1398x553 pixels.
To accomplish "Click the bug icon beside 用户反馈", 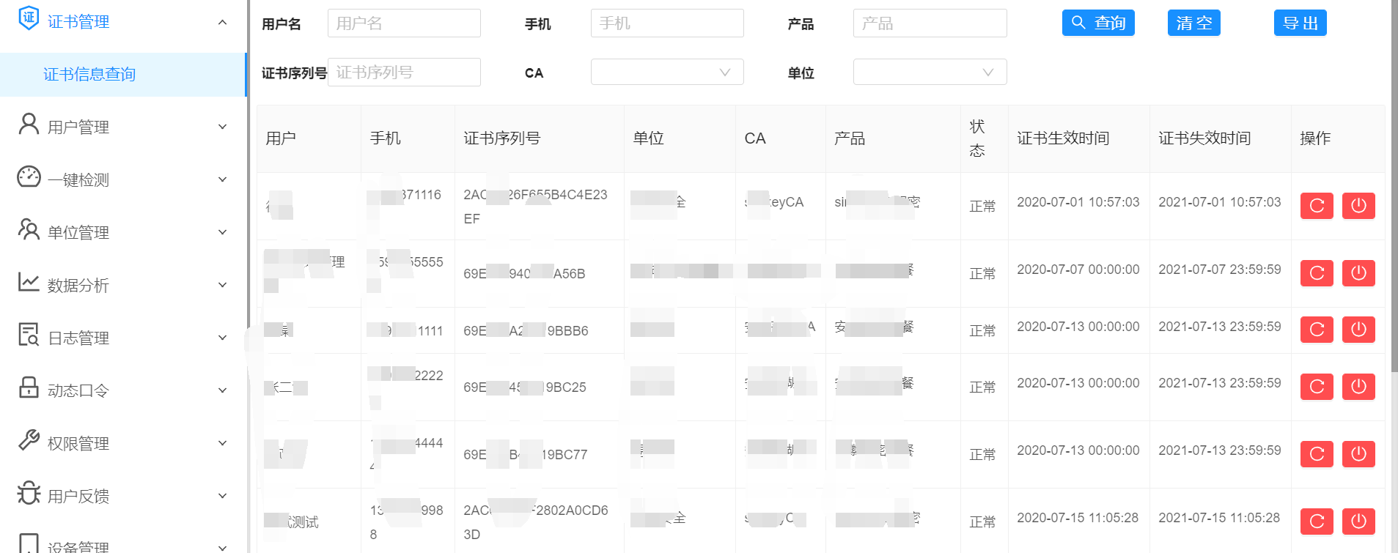I will coord(29,493).
